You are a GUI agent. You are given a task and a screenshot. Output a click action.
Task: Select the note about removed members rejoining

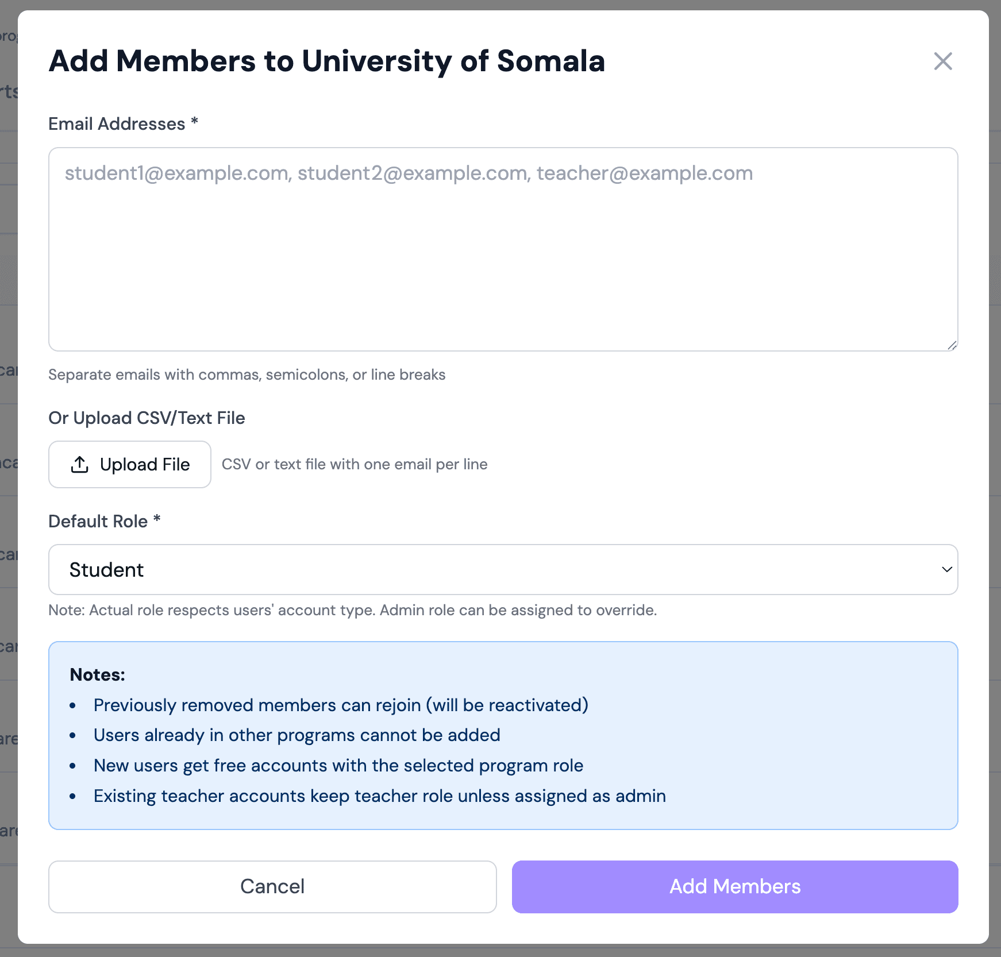point(341,705)
